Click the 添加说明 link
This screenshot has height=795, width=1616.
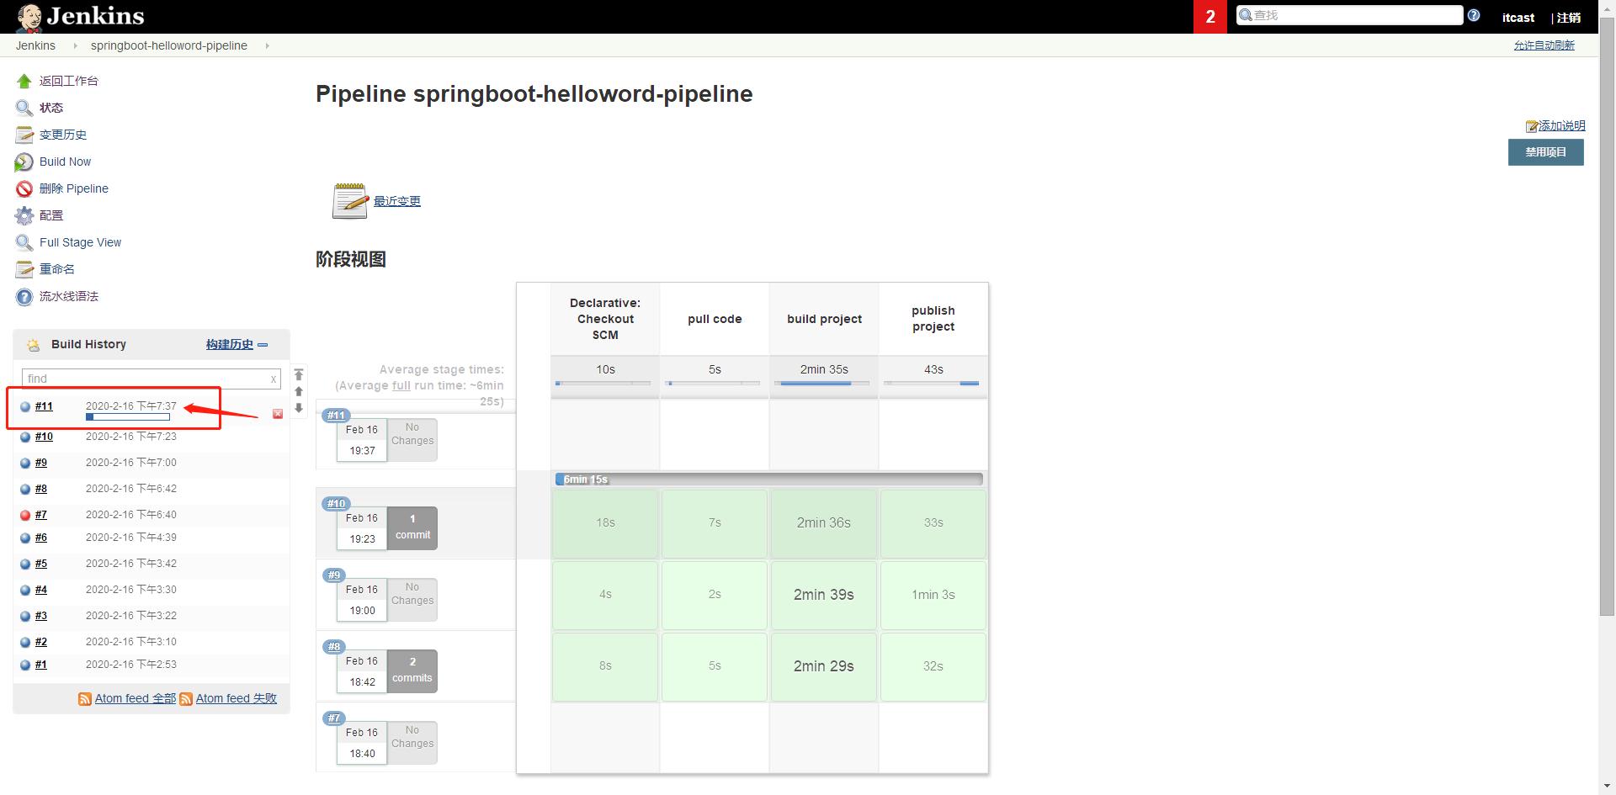[x=1561, y=125]
